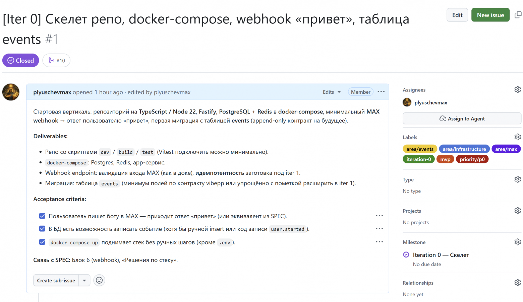
Task: Click '1 hour ago' timestamp
Action: coord(109,92)
